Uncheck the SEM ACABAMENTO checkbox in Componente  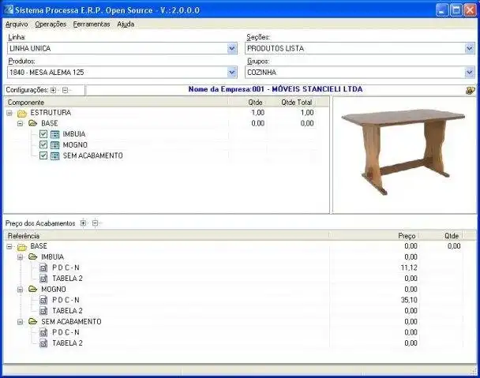click(43, 155)
